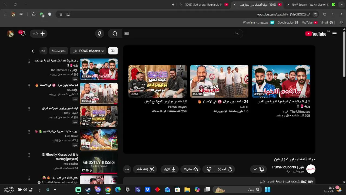The image size is (346, 195).
Task: Open File Explorer from the taskbar
Action: coord(187,190)
